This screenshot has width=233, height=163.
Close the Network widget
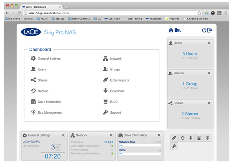(111, 135)
